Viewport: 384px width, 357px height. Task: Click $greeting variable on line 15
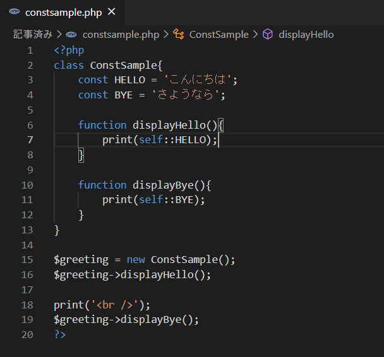point(81,260)
